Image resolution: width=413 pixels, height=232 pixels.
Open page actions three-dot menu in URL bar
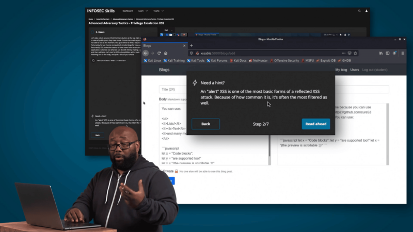(x=344, y=53)
